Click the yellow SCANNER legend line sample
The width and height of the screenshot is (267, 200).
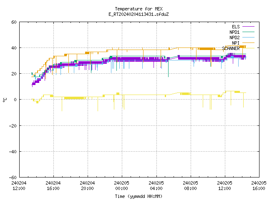tap(248, 48)
